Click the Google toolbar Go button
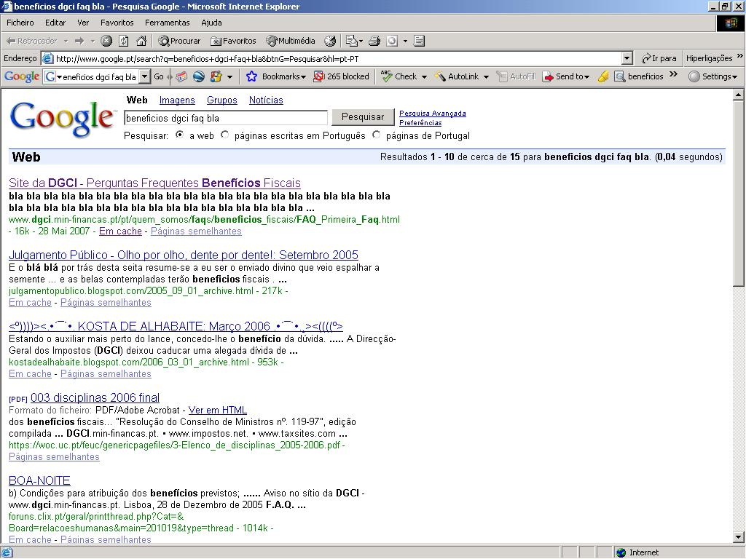Viewport: 746px width, 559px height. 159,76
